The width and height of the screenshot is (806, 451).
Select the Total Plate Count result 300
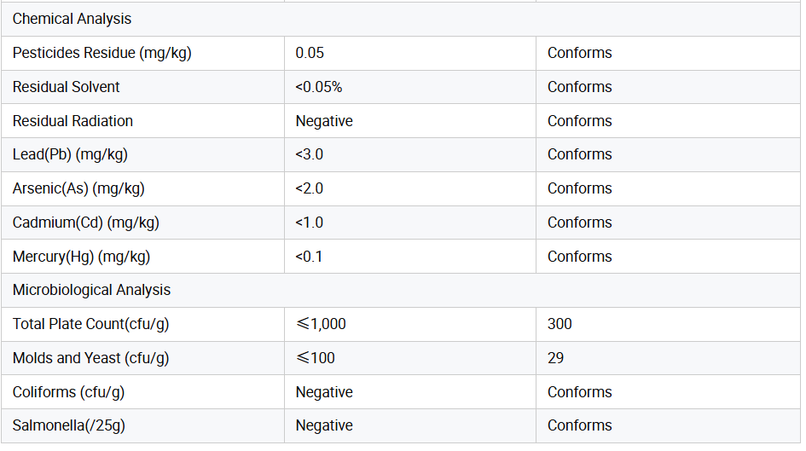[560, 324]
